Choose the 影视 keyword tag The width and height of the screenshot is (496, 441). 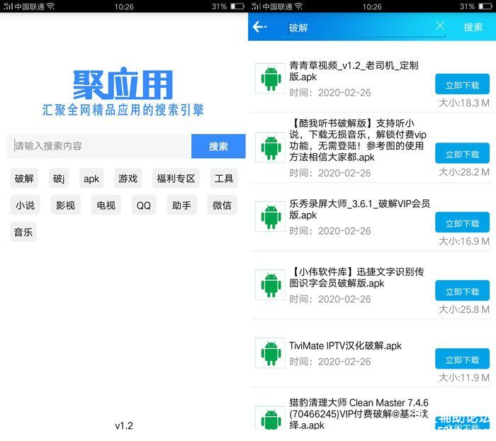[x=65, y=205]
